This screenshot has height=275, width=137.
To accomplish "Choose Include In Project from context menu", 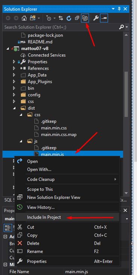I will [44, 217].
